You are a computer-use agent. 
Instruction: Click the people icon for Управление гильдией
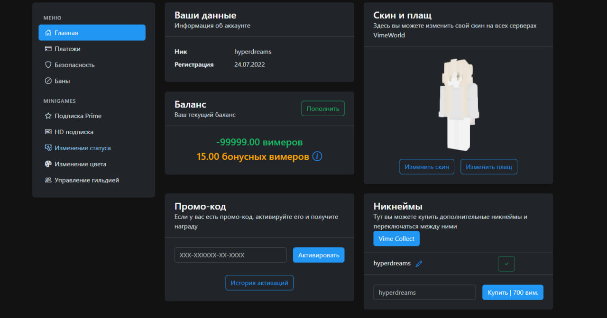click(48, 181)
